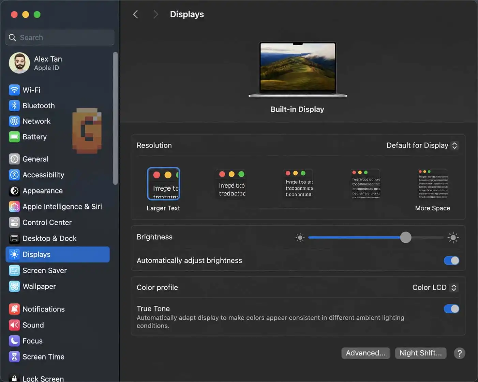Click the Search field in sidebar

60,37
